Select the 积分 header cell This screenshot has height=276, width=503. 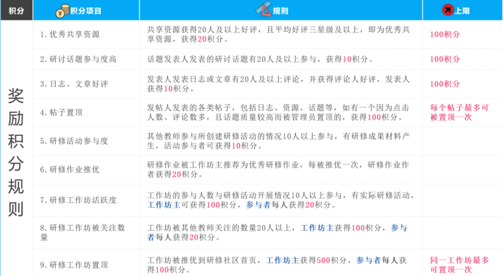(16, 11)
